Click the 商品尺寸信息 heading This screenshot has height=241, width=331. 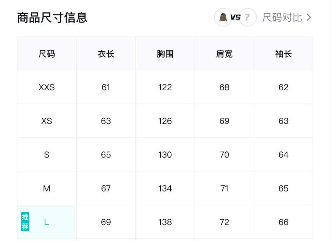pyautogui.click(x=52, y=17)
